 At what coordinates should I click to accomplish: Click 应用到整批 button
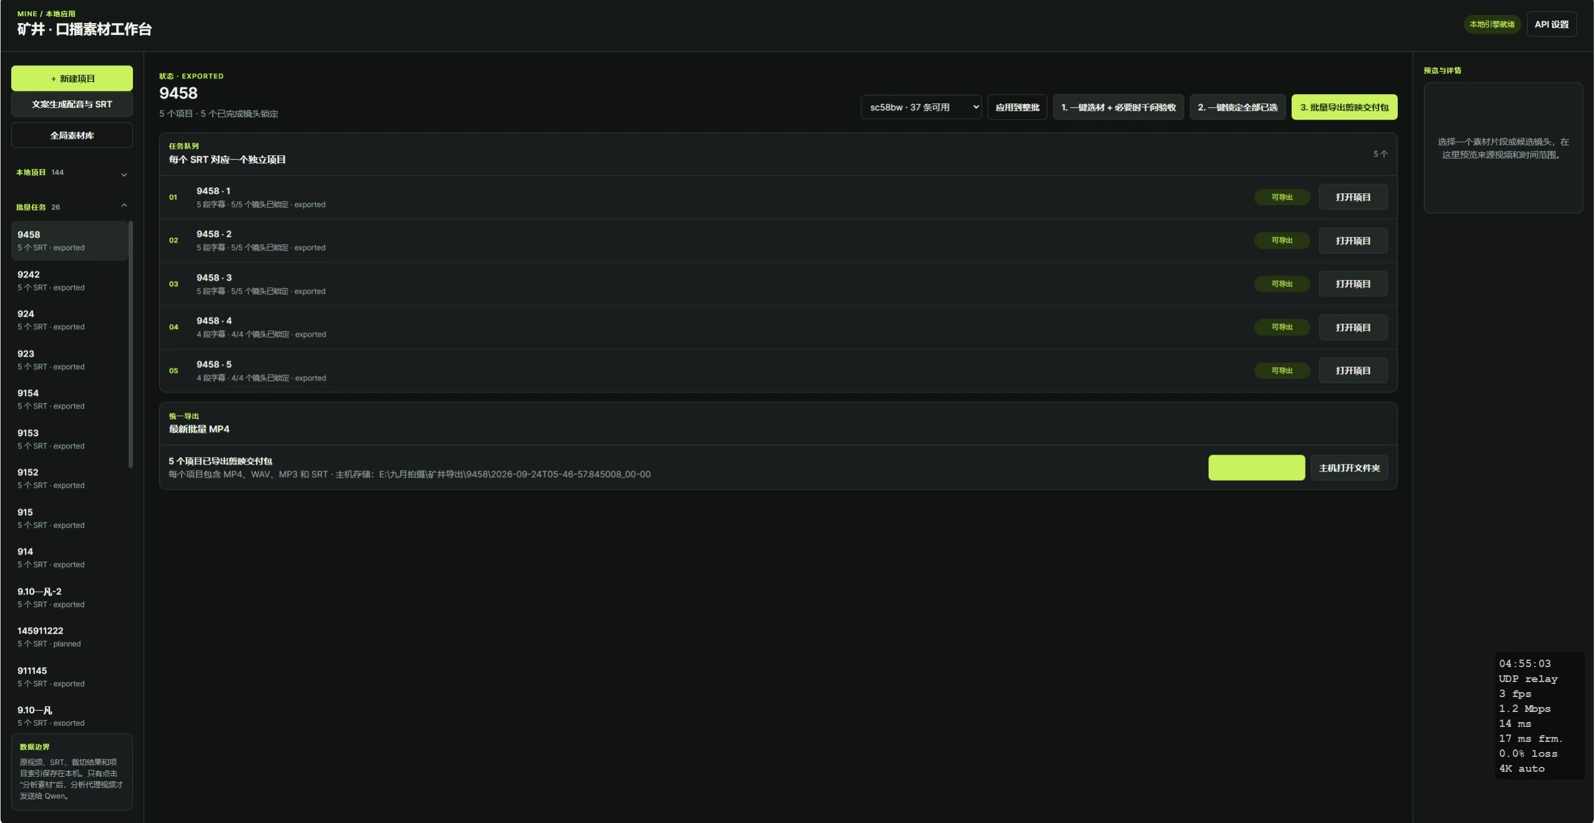(x=1017, y=107)
